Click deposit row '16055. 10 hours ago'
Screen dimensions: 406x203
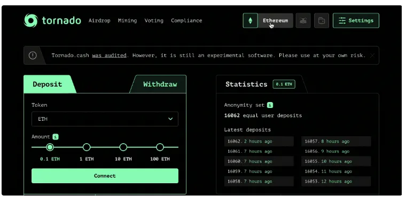pyautogui.click(x=336, y=161)
